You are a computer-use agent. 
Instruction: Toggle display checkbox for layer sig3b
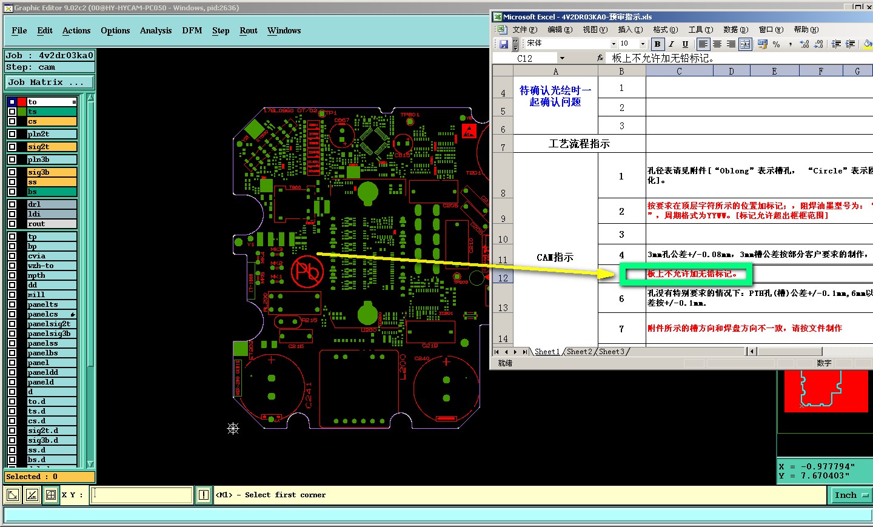(12, 172)
